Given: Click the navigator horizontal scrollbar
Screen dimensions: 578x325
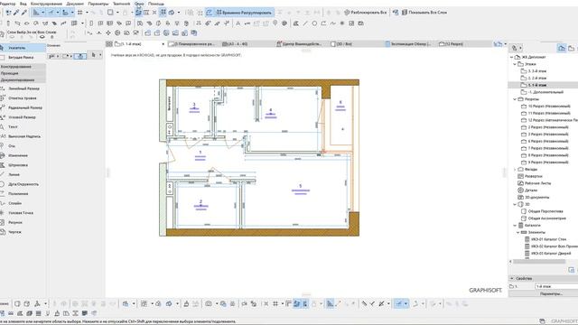Looking at the screenshot, I should pos(538,262).
